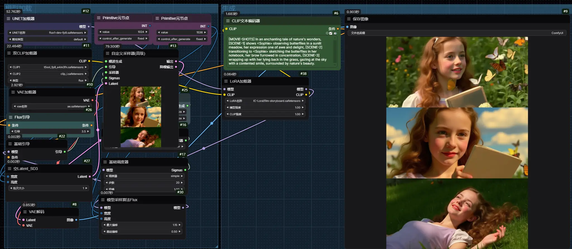Increase the Primitive value 1024
The height and width of the screenshot is (249, 572).
[x=146, y=32]
